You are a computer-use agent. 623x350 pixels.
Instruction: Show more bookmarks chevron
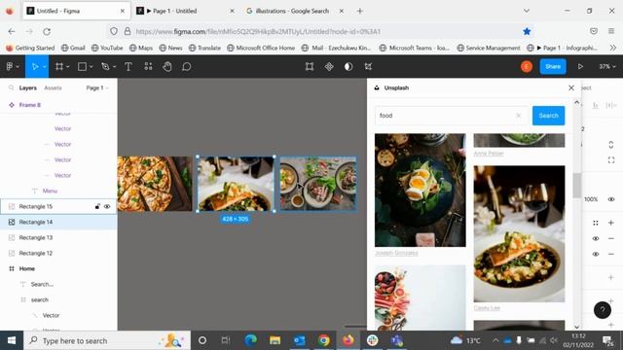613,48
